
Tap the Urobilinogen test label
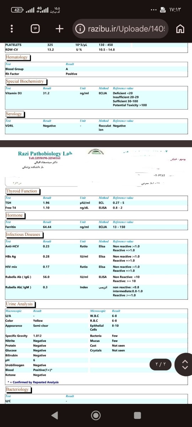tap(14, 365)
